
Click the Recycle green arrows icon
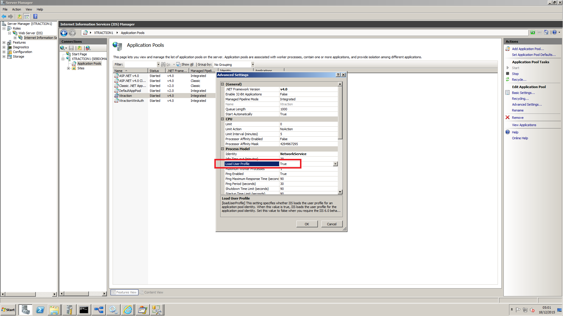point(508,80)
